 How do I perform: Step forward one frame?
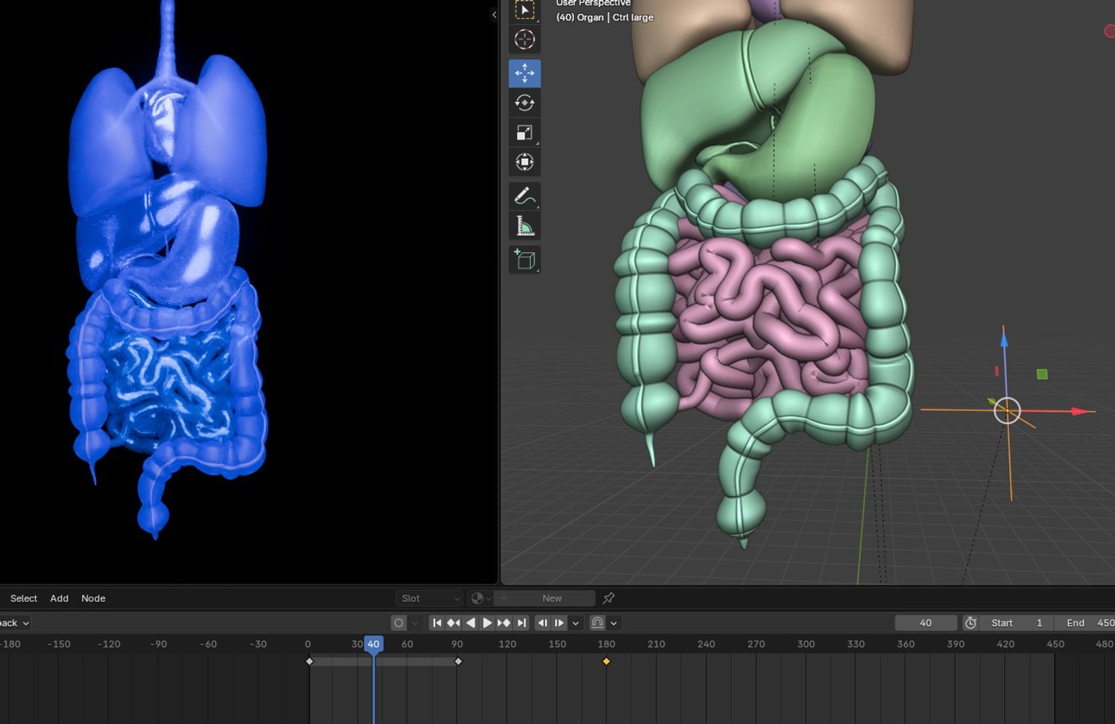pos(559,623)
